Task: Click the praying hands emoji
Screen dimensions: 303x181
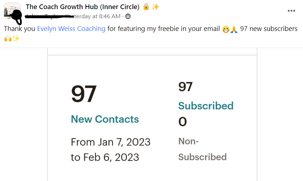Action: pos(234,29)
